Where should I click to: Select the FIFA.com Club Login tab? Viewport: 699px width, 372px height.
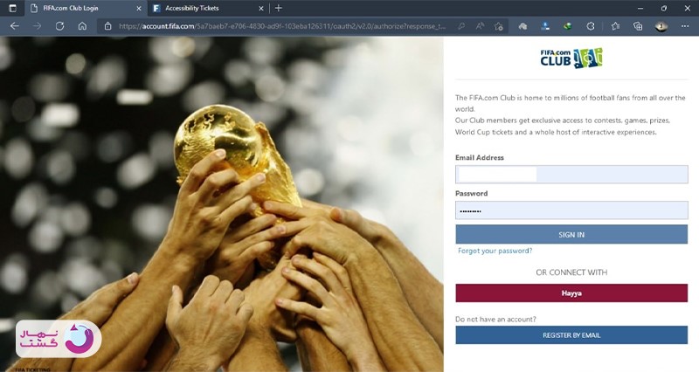(86, 8)
